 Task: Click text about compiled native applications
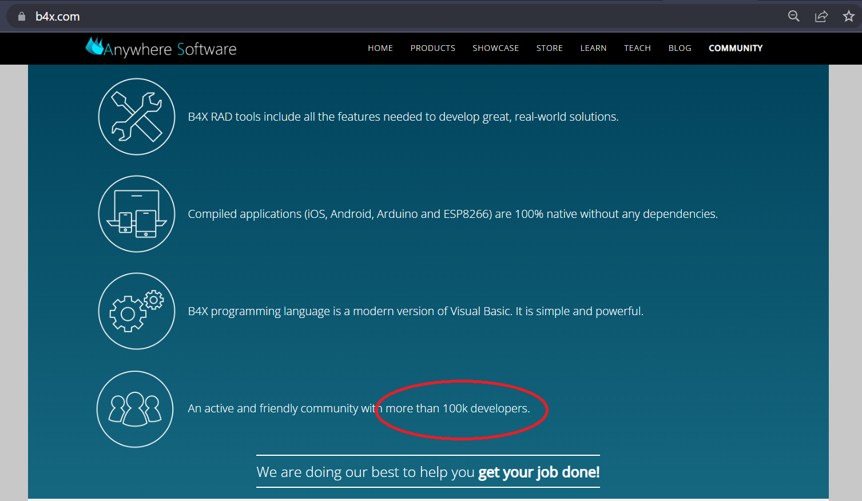pyautogui.click(x=453, y=214)
